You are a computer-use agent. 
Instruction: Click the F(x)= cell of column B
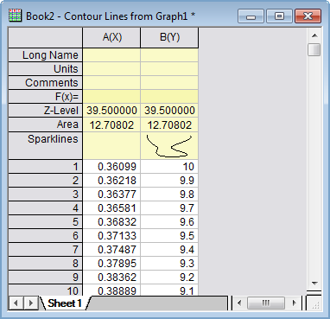(169, 97)
